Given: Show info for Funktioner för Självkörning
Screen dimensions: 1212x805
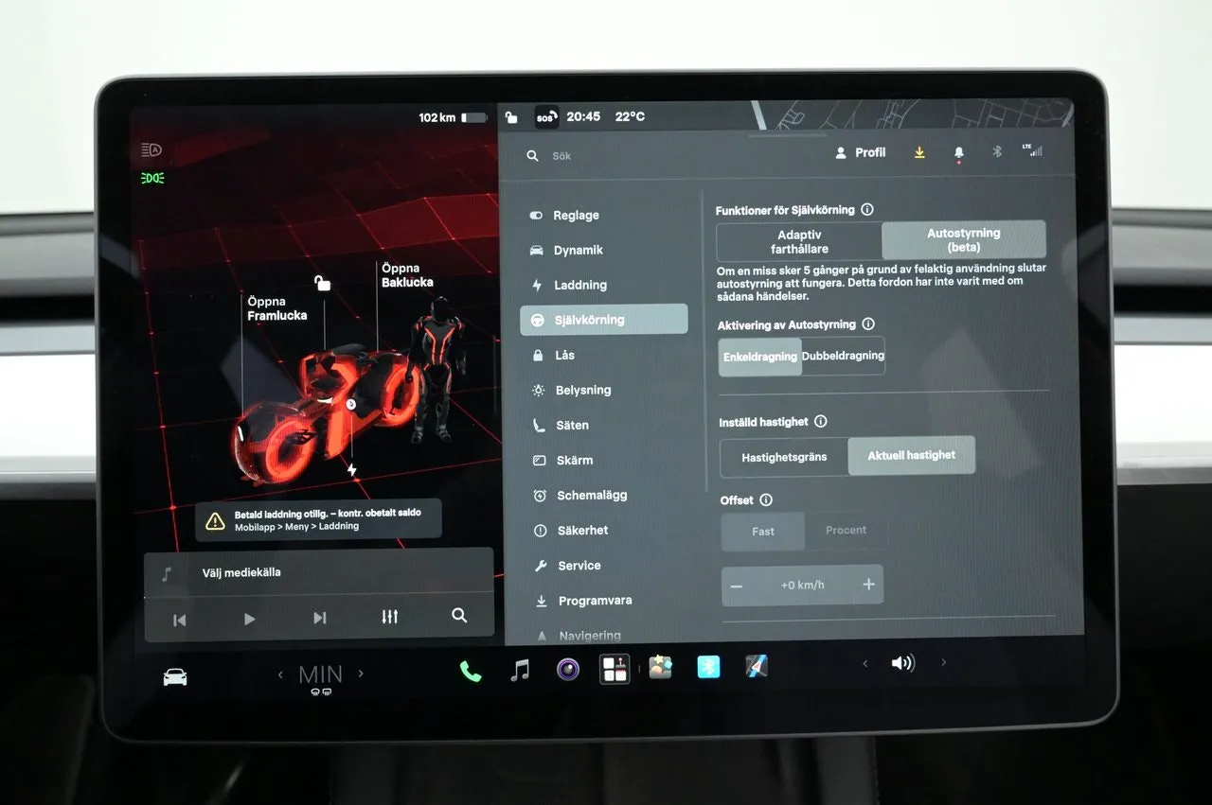Looking at the screenshot, I should coord(866,210).
